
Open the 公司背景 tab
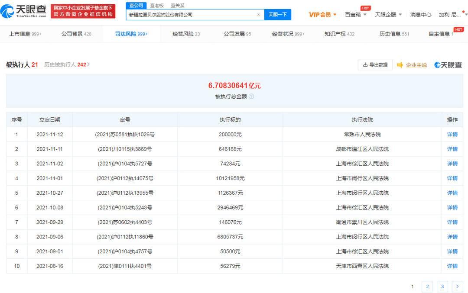coord(76,34)
